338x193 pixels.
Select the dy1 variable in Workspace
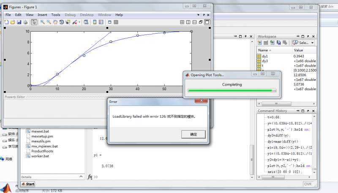(265, 56)
